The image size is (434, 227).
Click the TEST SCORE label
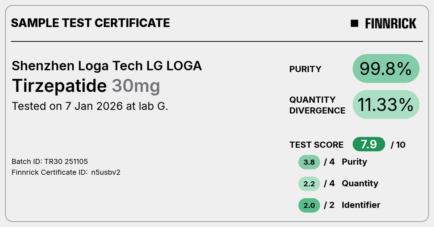click(316, 145)
